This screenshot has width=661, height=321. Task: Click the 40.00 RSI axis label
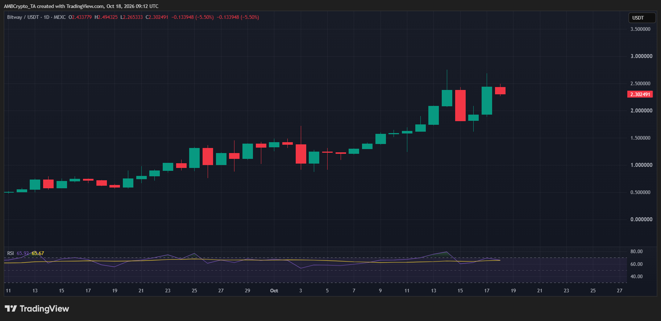[636, 276]
